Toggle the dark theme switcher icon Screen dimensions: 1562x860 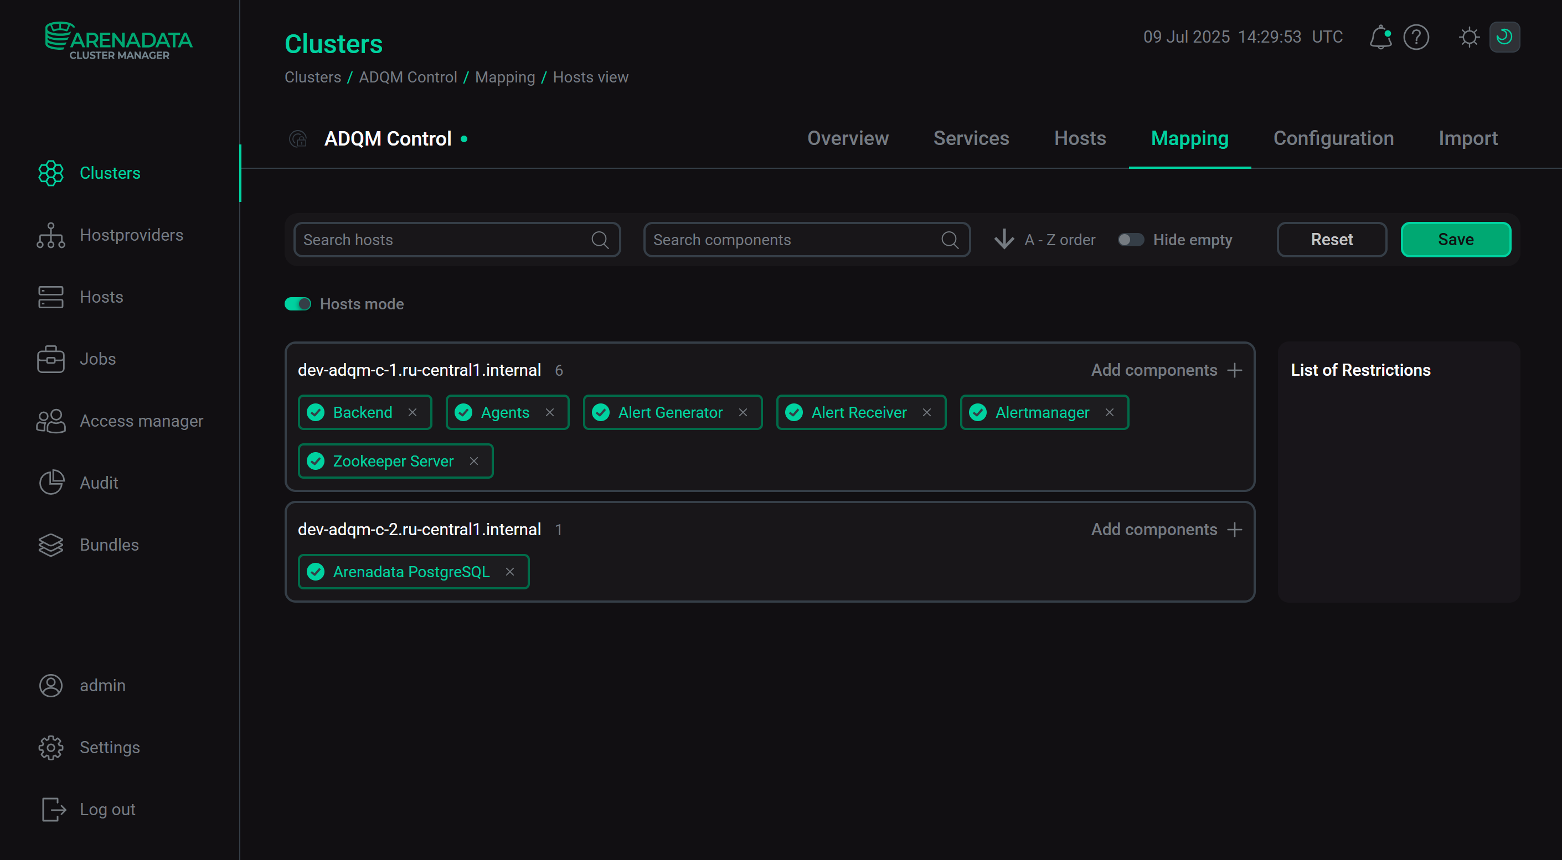[x=1505, y=37]
